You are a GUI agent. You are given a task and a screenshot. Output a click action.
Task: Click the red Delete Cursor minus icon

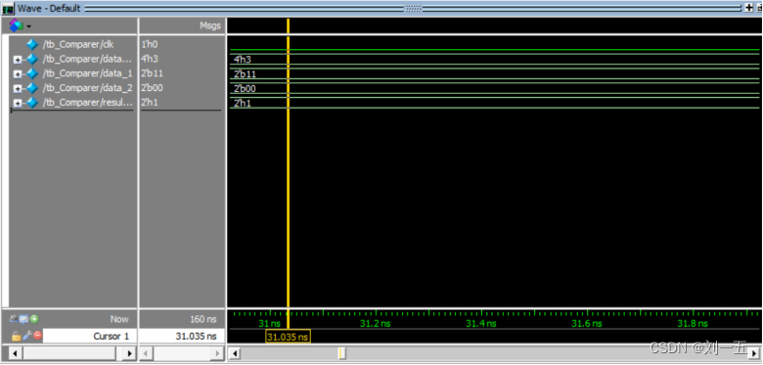pos(37,336)
